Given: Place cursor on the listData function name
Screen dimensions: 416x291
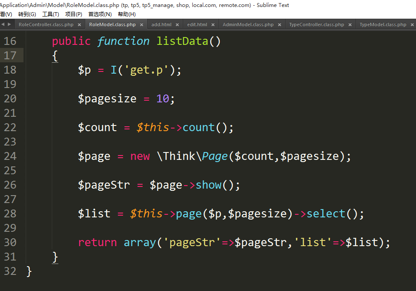Looking at the screenshot, I should pyautogui.click(x=182, y=41).
